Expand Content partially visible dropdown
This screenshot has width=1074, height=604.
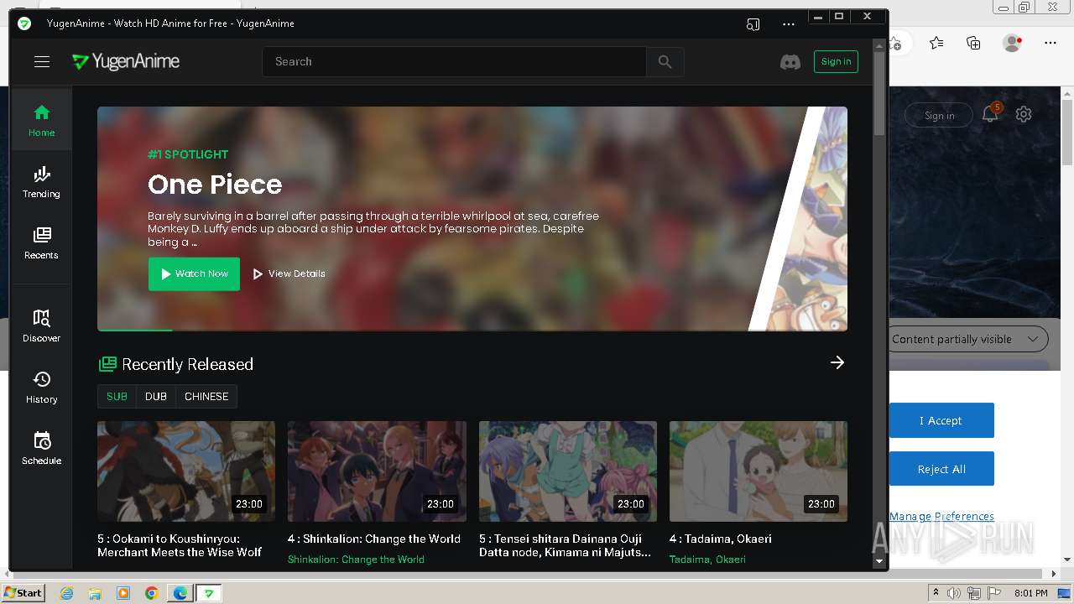pyautogui.click(x=967, y=339)
